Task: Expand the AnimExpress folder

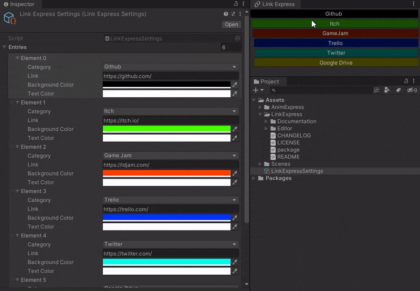Action: pos(260,107)
